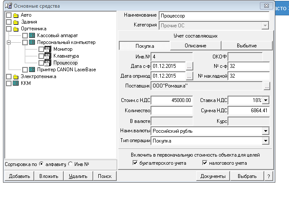Open the Категория dropdown arrow

click(265, 26)
